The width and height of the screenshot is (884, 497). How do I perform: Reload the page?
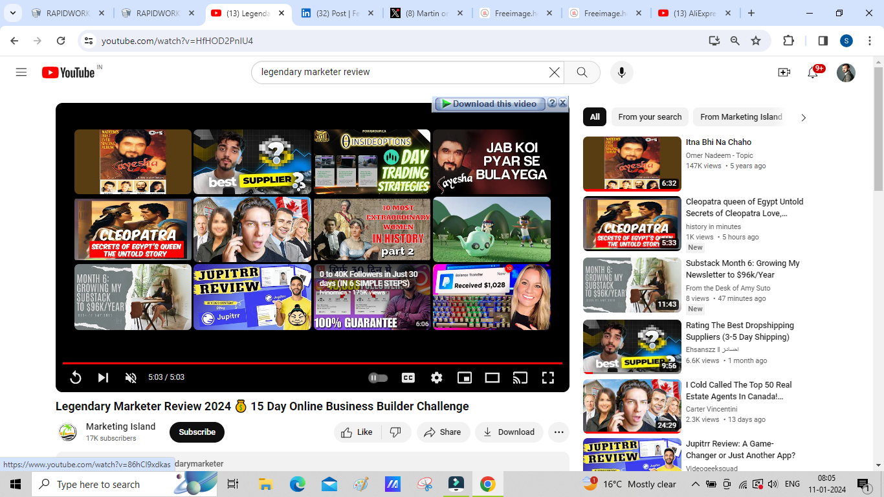(x=61, y=41)
